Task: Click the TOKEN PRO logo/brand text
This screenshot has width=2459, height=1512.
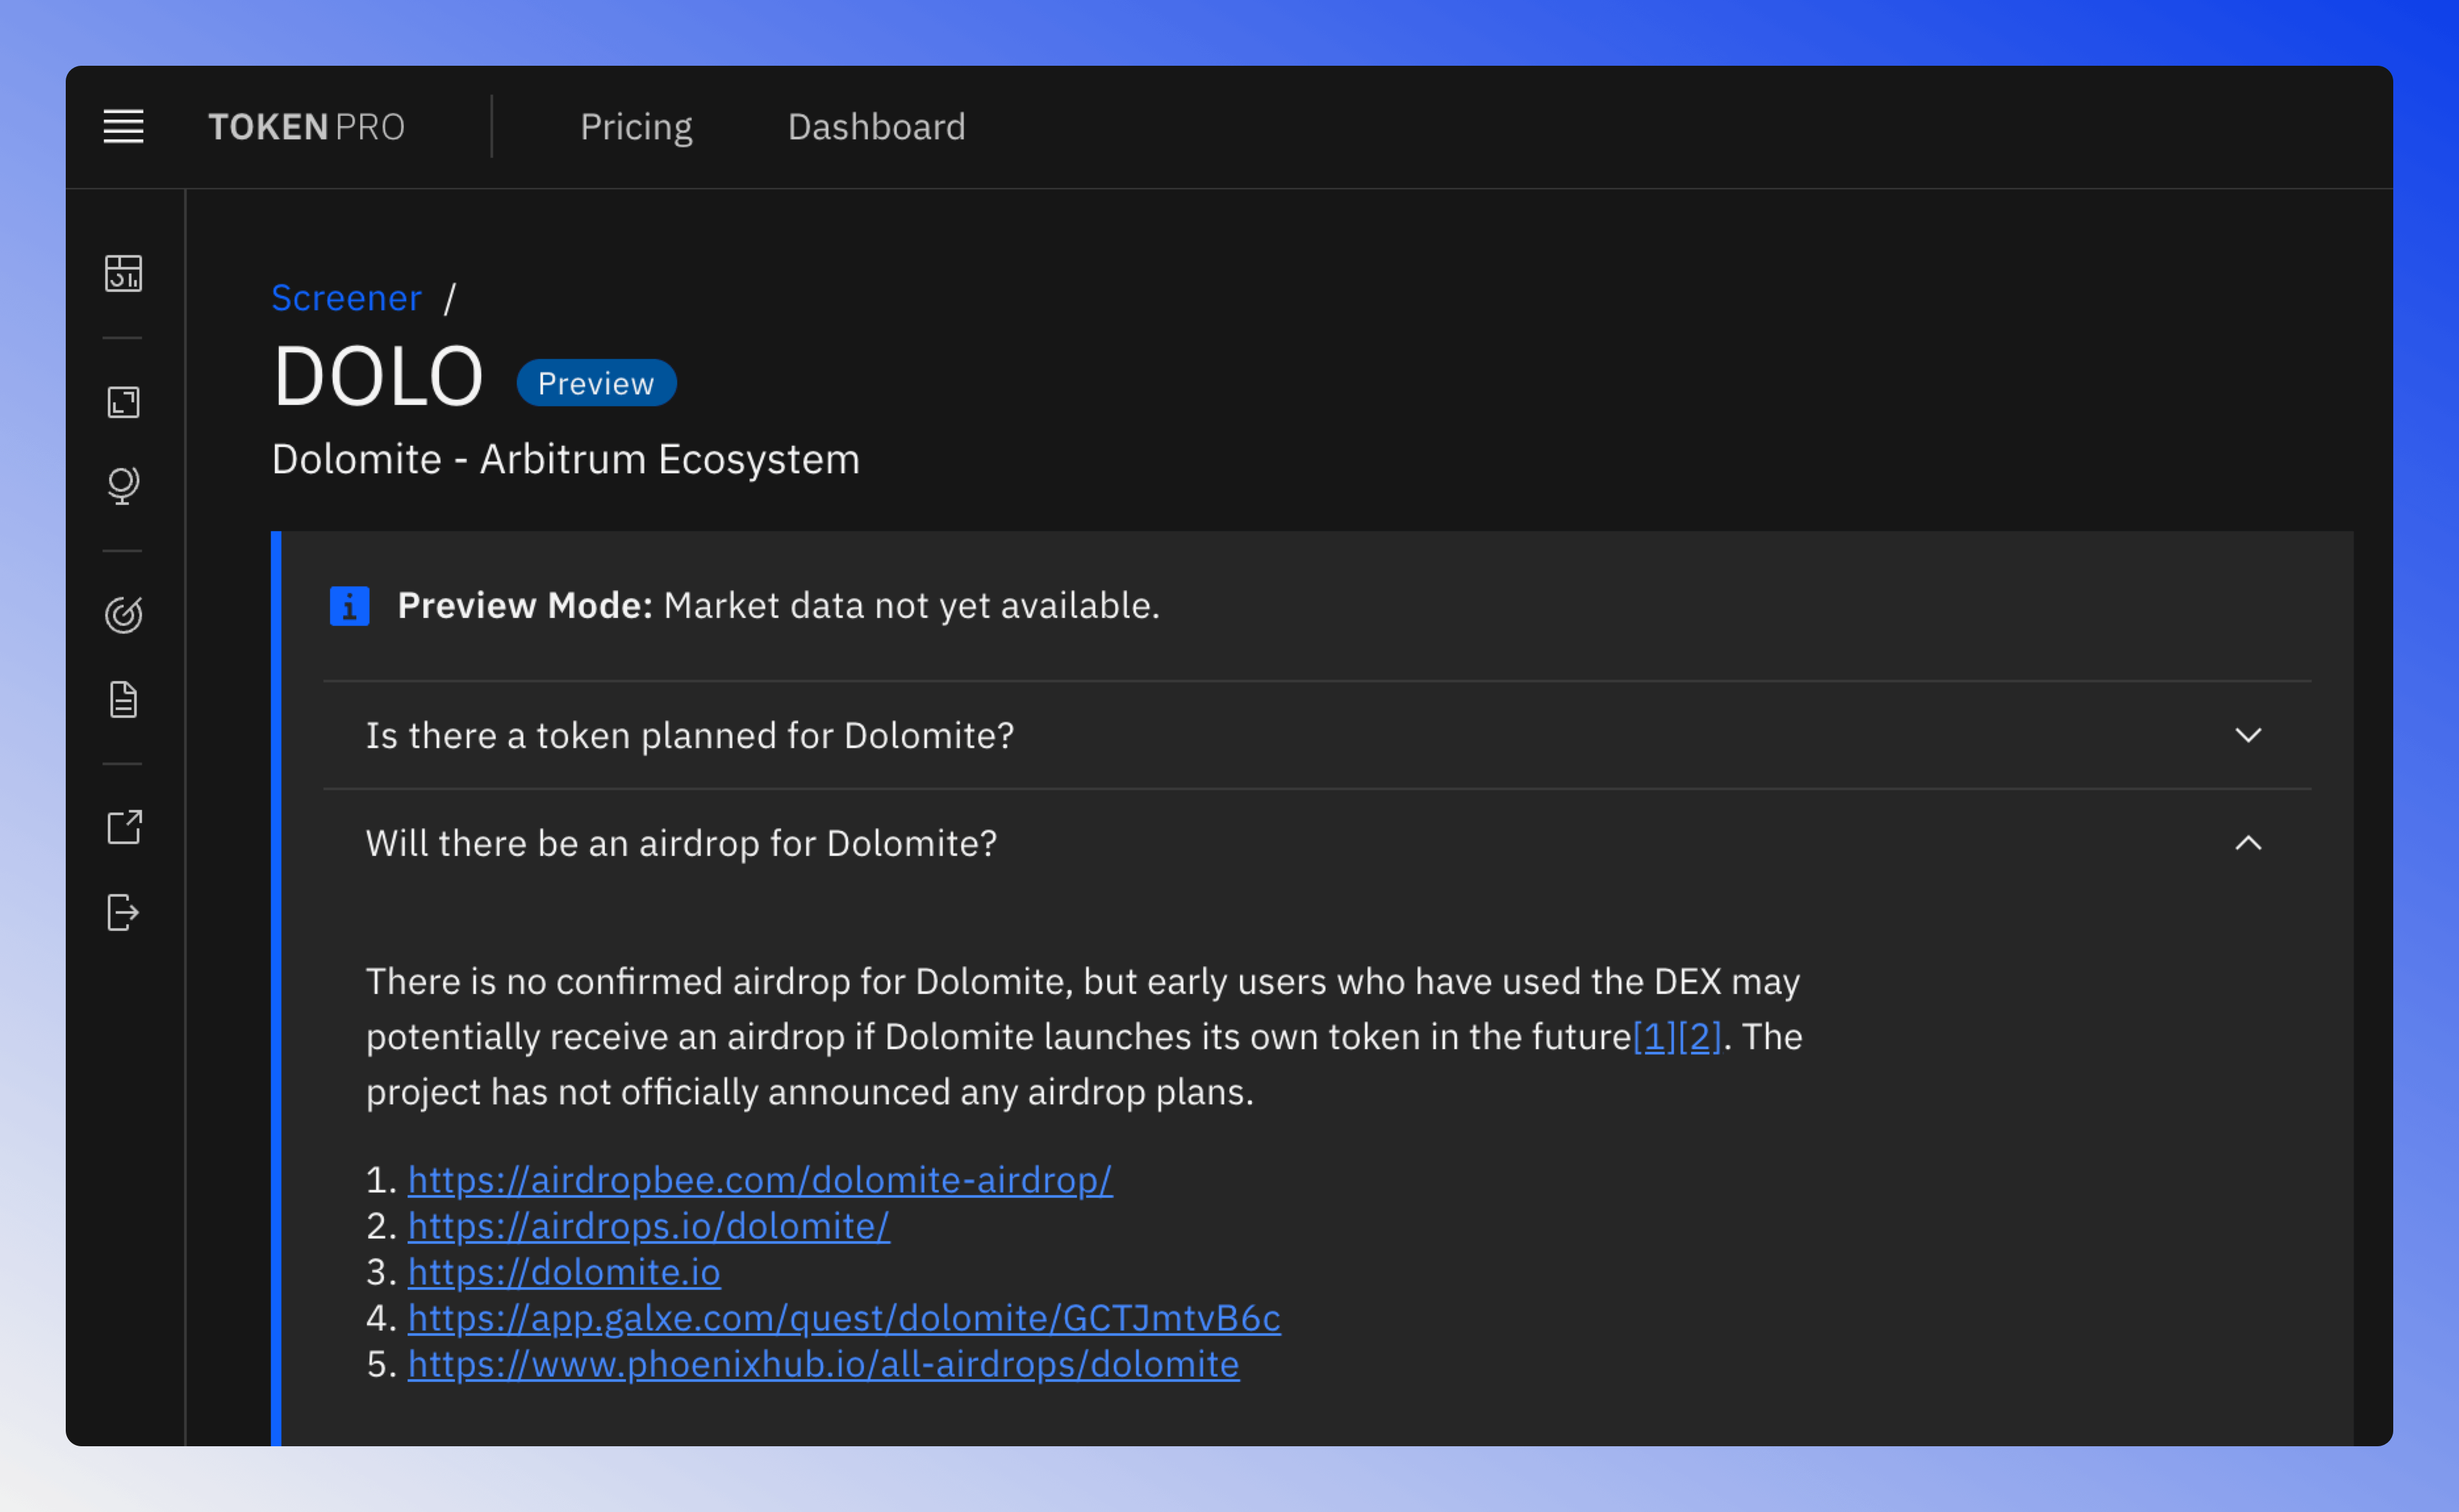Action: coord(309,125)
